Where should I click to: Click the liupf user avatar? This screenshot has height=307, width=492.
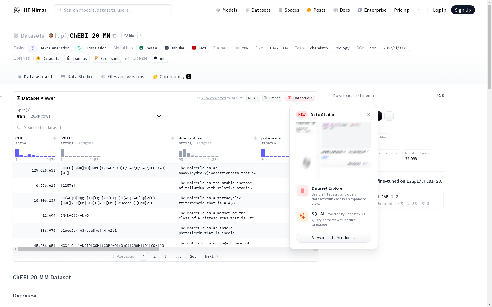click(x=51, y=36)
